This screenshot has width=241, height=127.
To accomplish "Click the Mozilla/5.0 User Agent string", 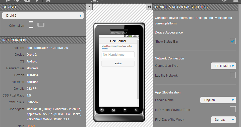I will [x=54, y=114].
